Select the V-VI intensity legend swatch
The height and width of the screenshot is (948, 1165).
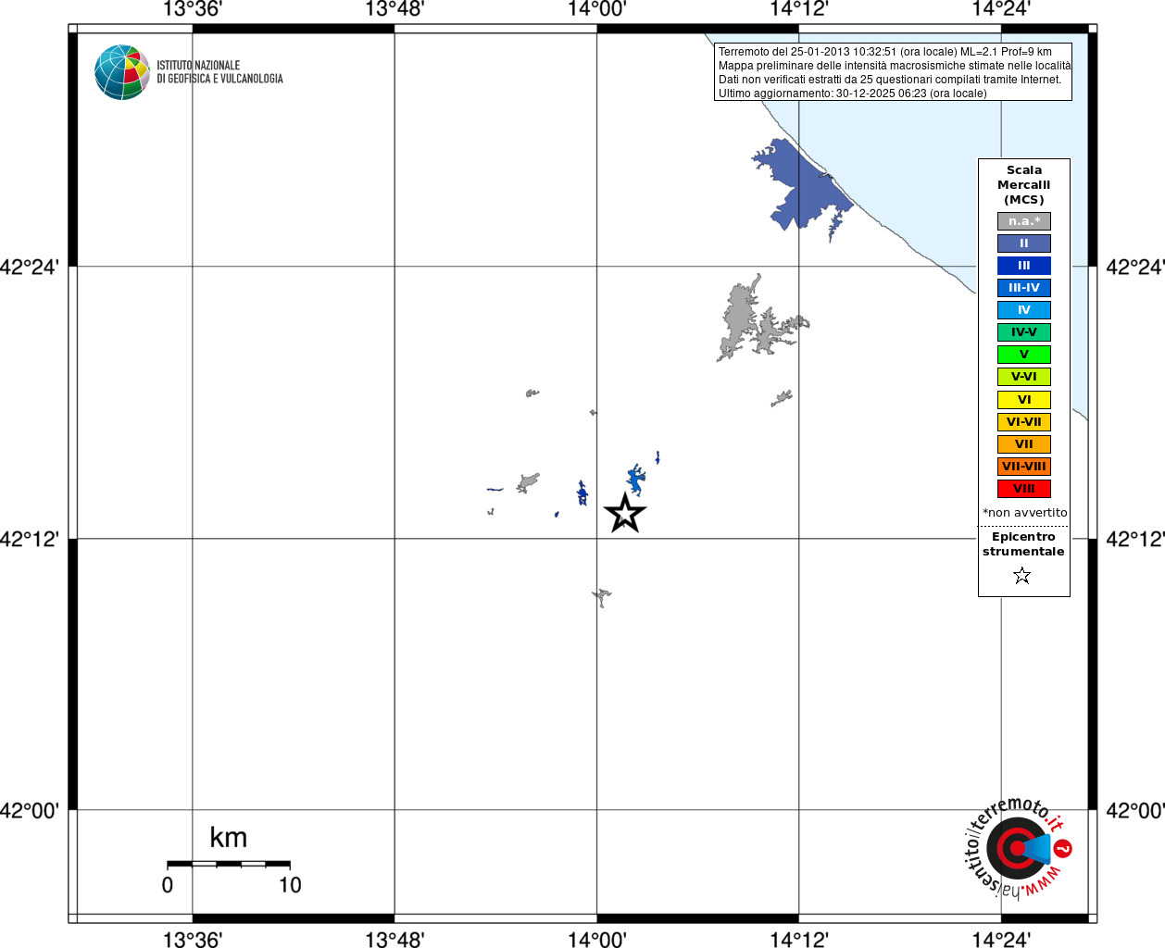1024,377
